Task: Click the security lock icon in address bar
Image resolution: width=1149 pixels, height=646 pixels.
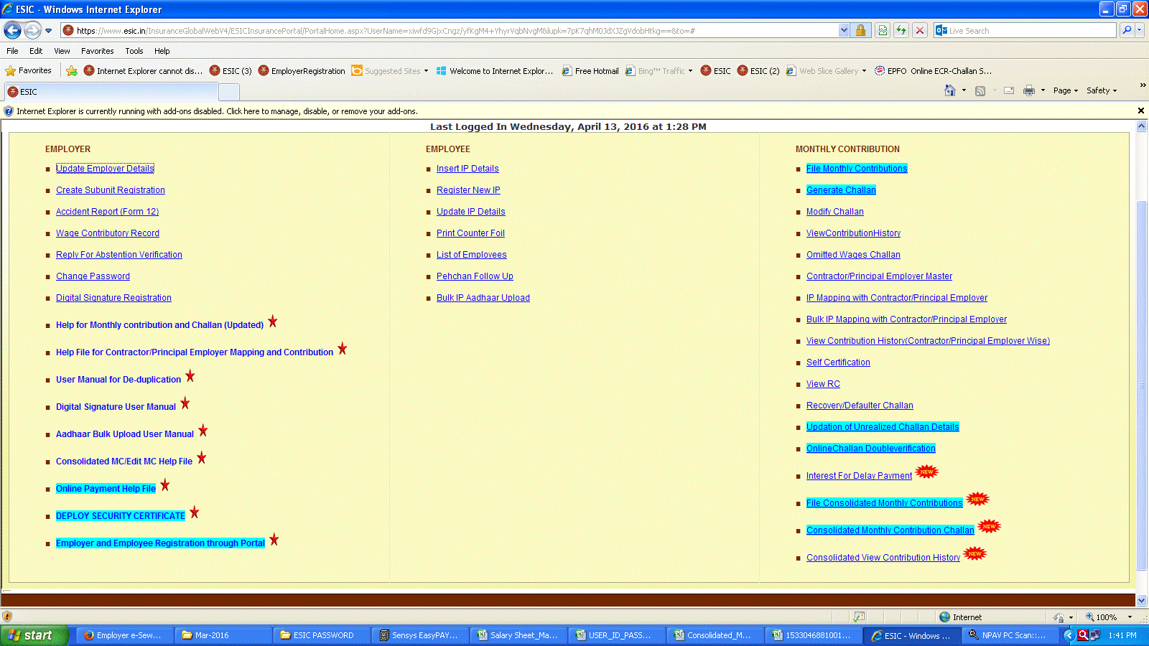Action: pyautogui.click(x=860, y=30)
